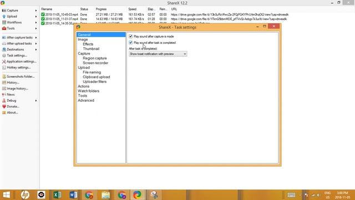
Task: Expand After upload tasks submenu arrow
Action: coord(36,43)
